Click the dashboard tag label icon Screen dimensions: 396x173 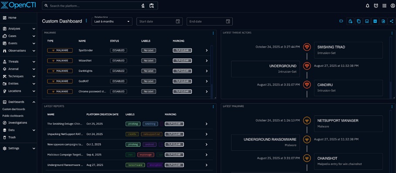tap(341, 21)
